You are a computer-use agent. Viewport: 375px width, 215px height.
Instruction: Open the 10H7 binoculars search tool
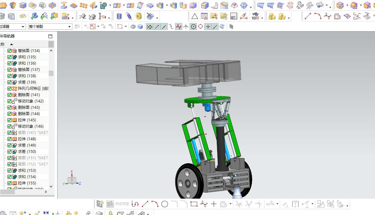point(255,16)
